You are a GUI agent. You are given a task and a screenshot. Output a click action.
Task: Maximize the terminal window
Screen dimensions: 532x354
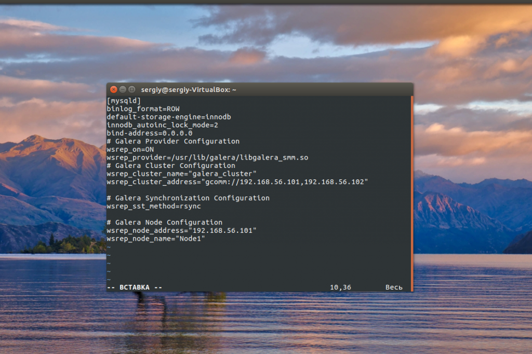tap(132, 89)
